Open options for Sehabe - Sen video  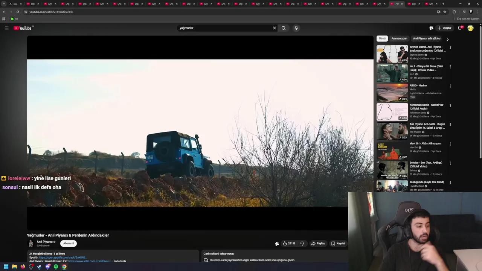pyautogui.click(x=450, y=163)
